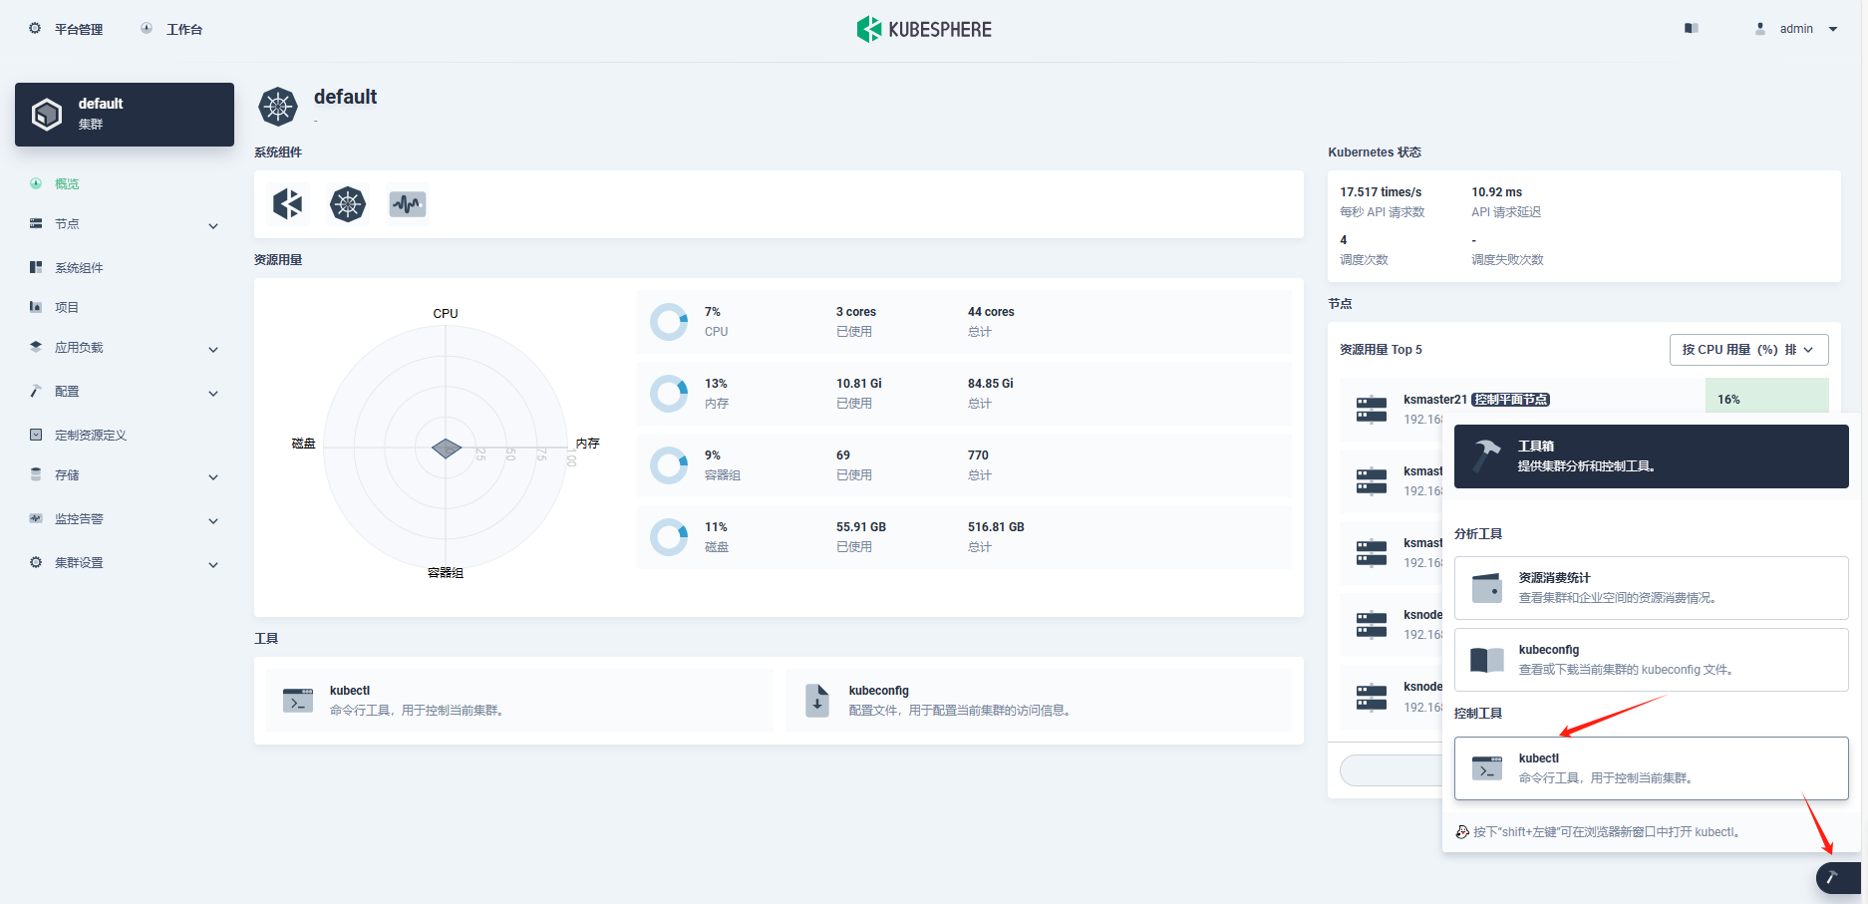Image resolution: width=1868 pixels, height=904 pixels.
Task: Expand the 配置 configuration menu
Action: point(125,392)
